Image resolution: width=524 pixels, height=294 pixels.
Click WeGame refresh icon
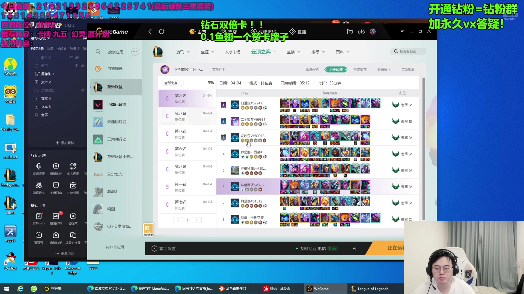162,32
